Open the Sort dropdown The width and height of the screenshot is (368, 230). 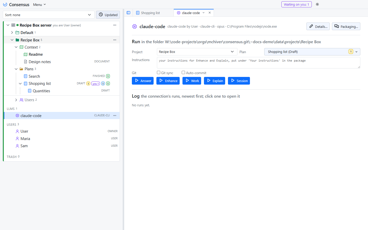(x=49, y=15)
